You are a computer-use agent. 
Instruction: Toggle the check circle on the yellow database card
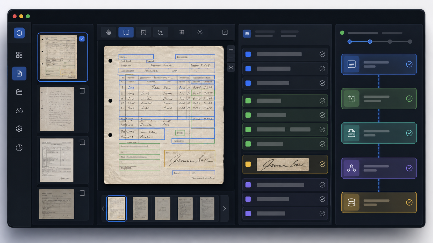tap(409, 202)
